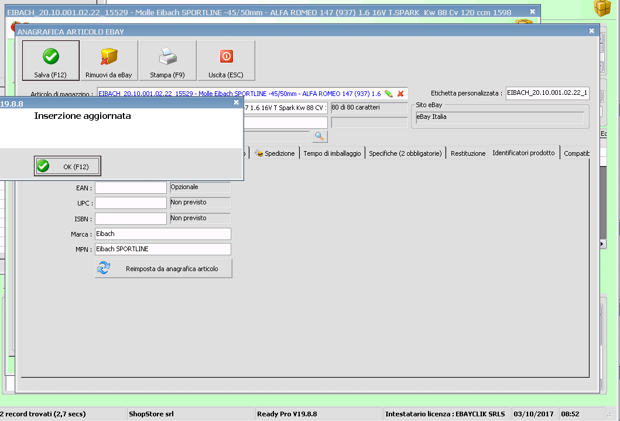Screen dimensions: 620x421
Task: Click '2 record trovati' status text
Action: point(43,414)
